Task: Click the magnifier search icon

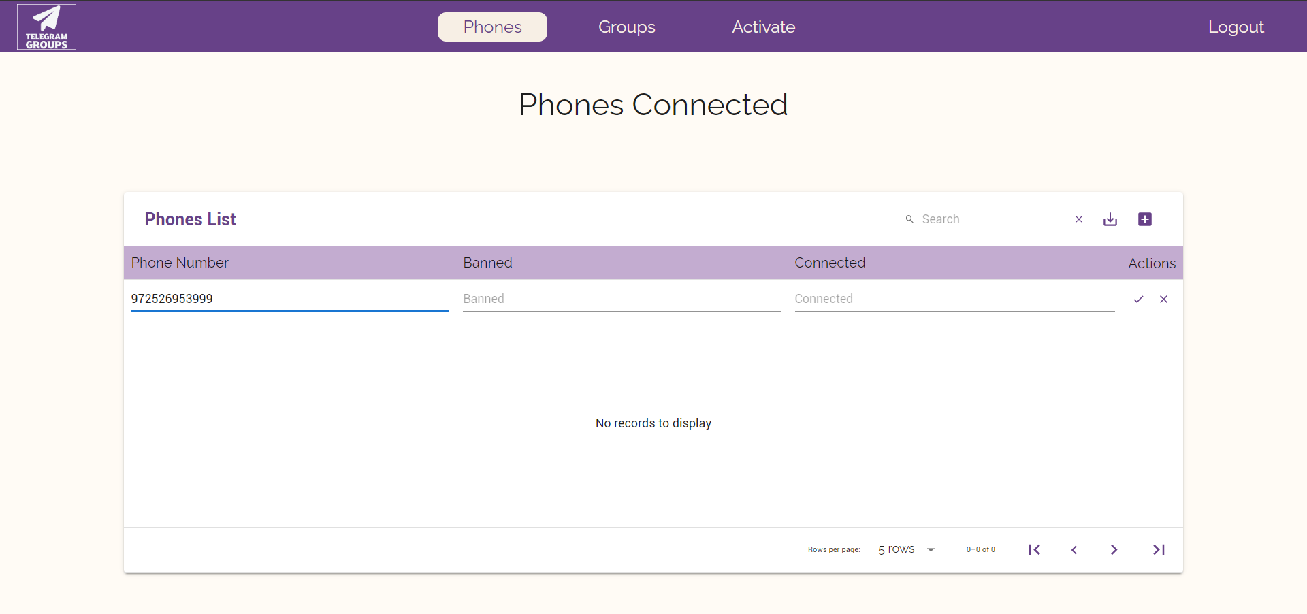Action: click(909, 219)
